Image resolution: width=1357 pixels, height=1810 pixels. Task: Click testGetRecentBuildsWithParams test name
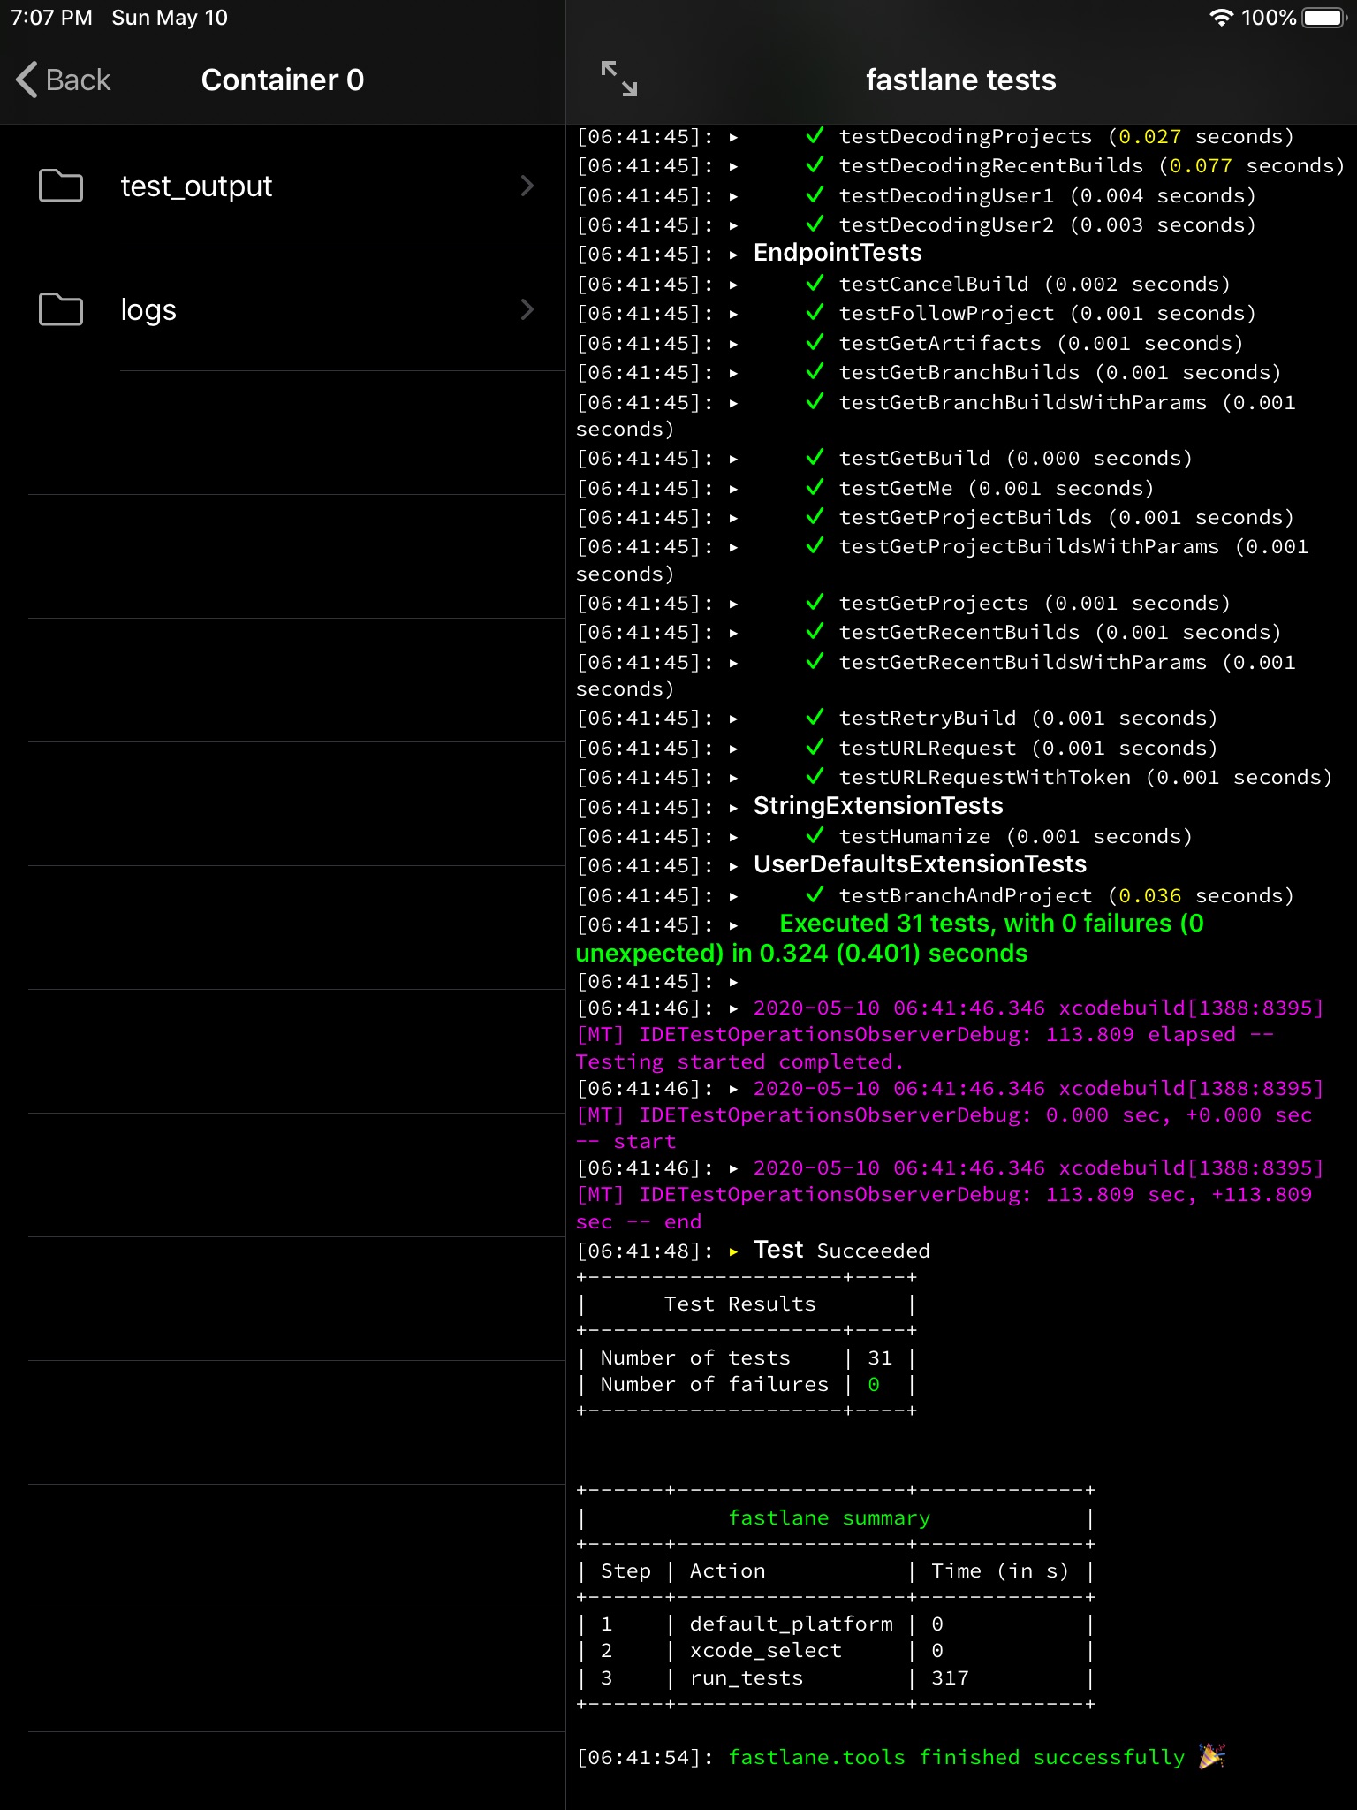[1022, 663]
